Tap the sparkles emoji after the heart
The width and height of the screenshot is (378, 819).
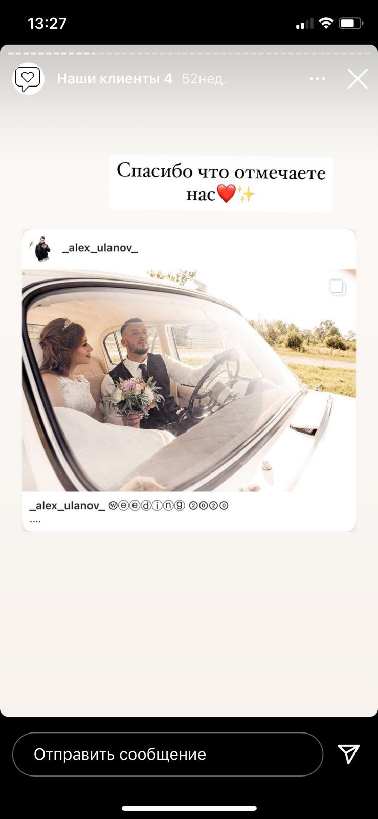tap(246, 194)
